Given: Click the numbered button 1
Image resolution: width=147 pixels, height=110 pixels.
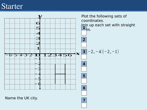Looking at the screenshot, I should click(x=84, y=28).
